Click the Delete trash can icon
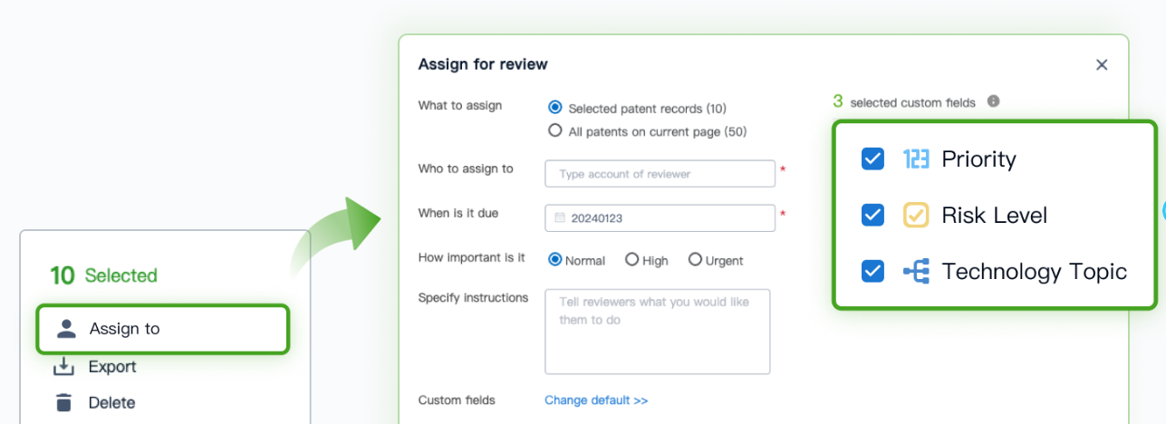Screen dimensions: 1166x424 tap(63, 403)
